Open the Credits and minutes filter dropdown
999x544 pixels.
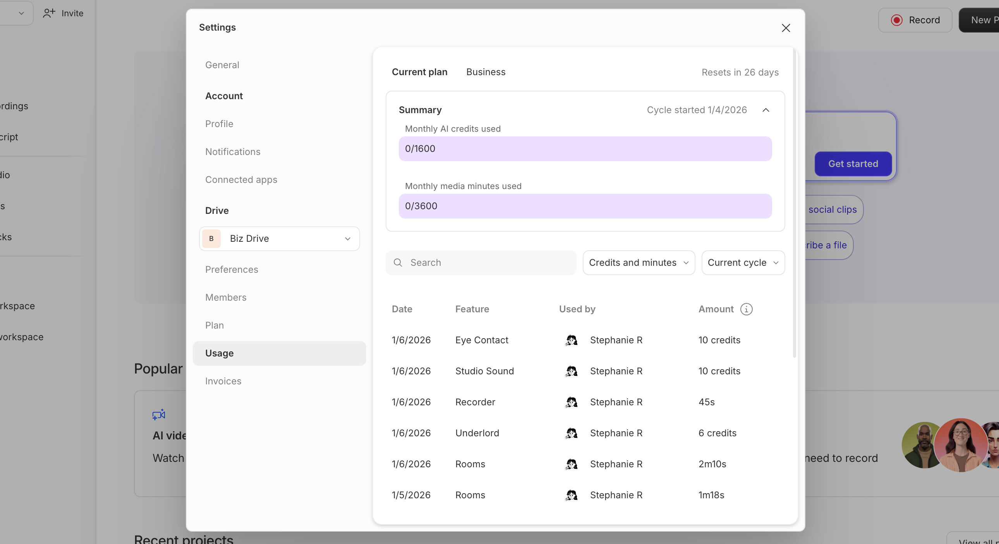point(639,263)
